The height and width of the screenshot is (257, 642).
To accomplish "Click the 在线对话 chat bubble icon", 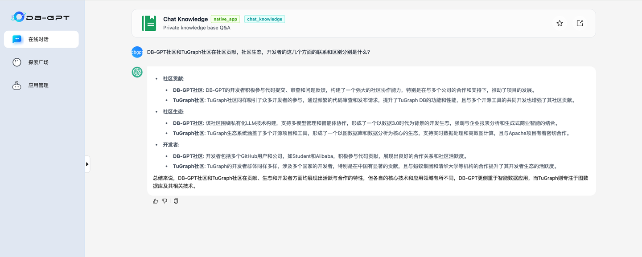I will 17,39.
